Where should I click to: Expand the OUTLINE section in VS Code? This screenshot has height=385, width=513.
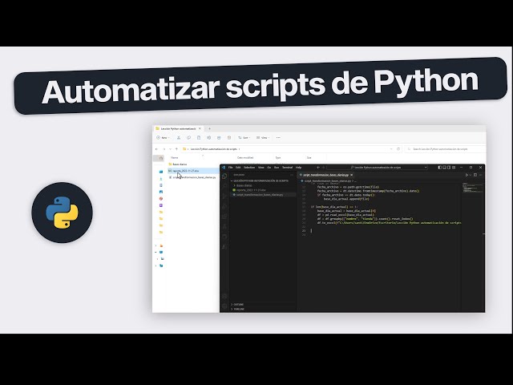point(237,305)
